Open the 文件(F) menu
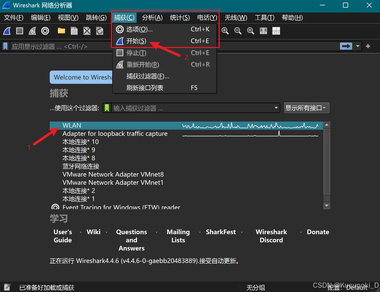The height and width of the screenshot is (292, 380). tap(14, 18)
